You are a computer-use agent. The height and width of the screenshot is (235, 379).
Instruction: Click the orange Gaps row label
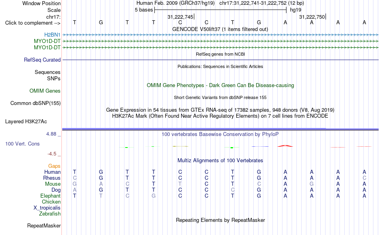pyautogui.click(x=54, y=166)
